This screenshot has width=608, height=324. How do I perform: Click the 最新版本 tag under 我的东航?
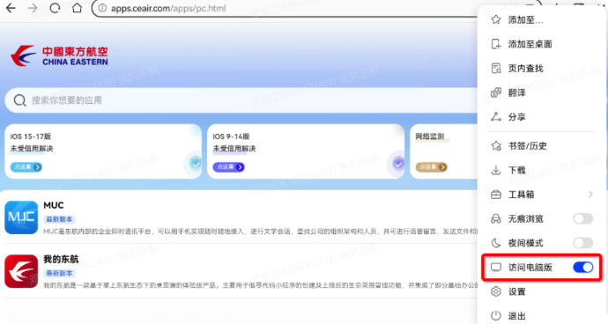tap(59, 273)
